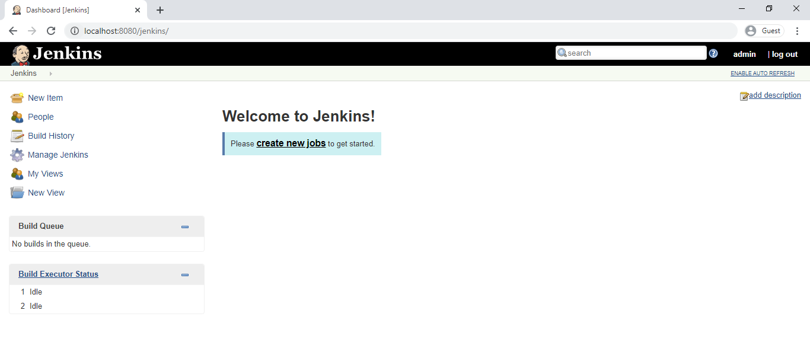Click add description link
This screenshot has width=810, height=355.
pyautogui.click(x=775, y=95)
